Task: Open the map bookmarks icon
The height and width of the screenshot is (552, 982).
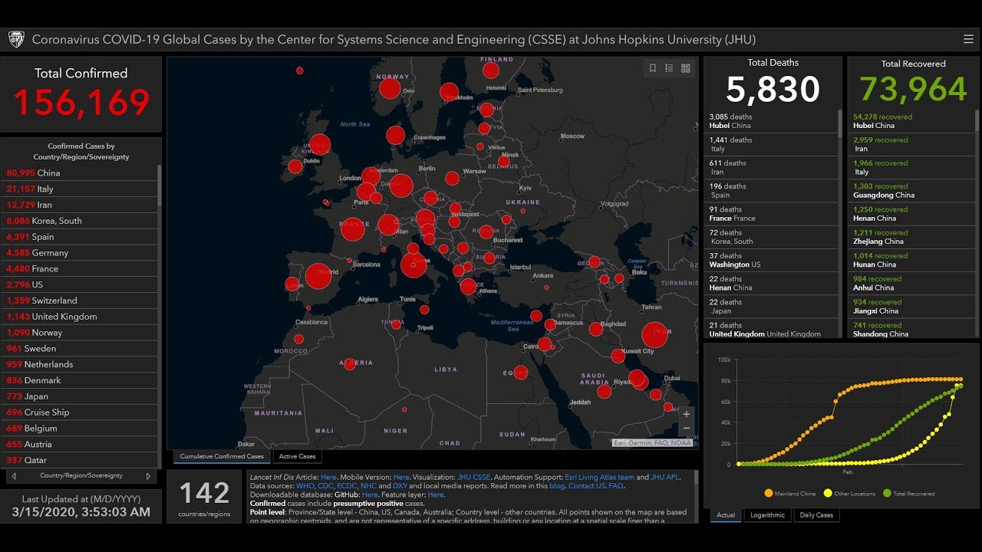Action: [x=653, y=68]
